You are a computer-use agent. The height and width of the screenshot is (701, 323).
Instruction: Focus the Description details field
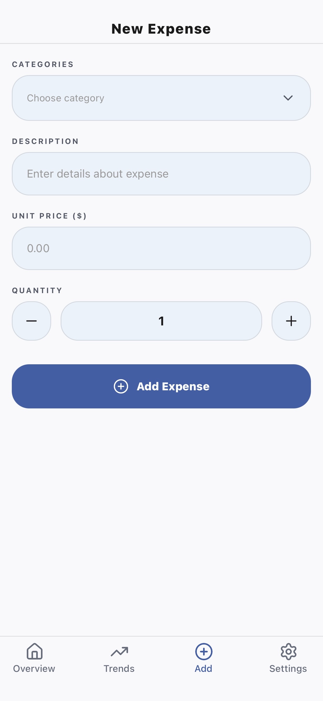pos(161,174)
